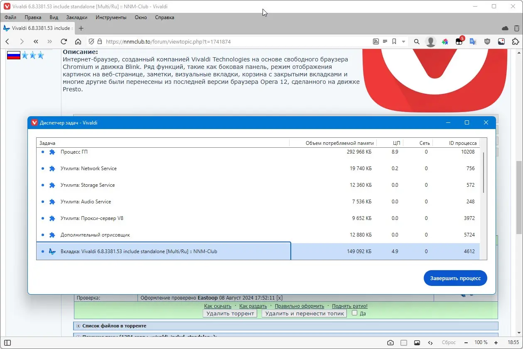Click the 18:55 clock in status bar
The height and width of the screenshot is (349, 523).
pyautogui.click(x=513, y=343)
